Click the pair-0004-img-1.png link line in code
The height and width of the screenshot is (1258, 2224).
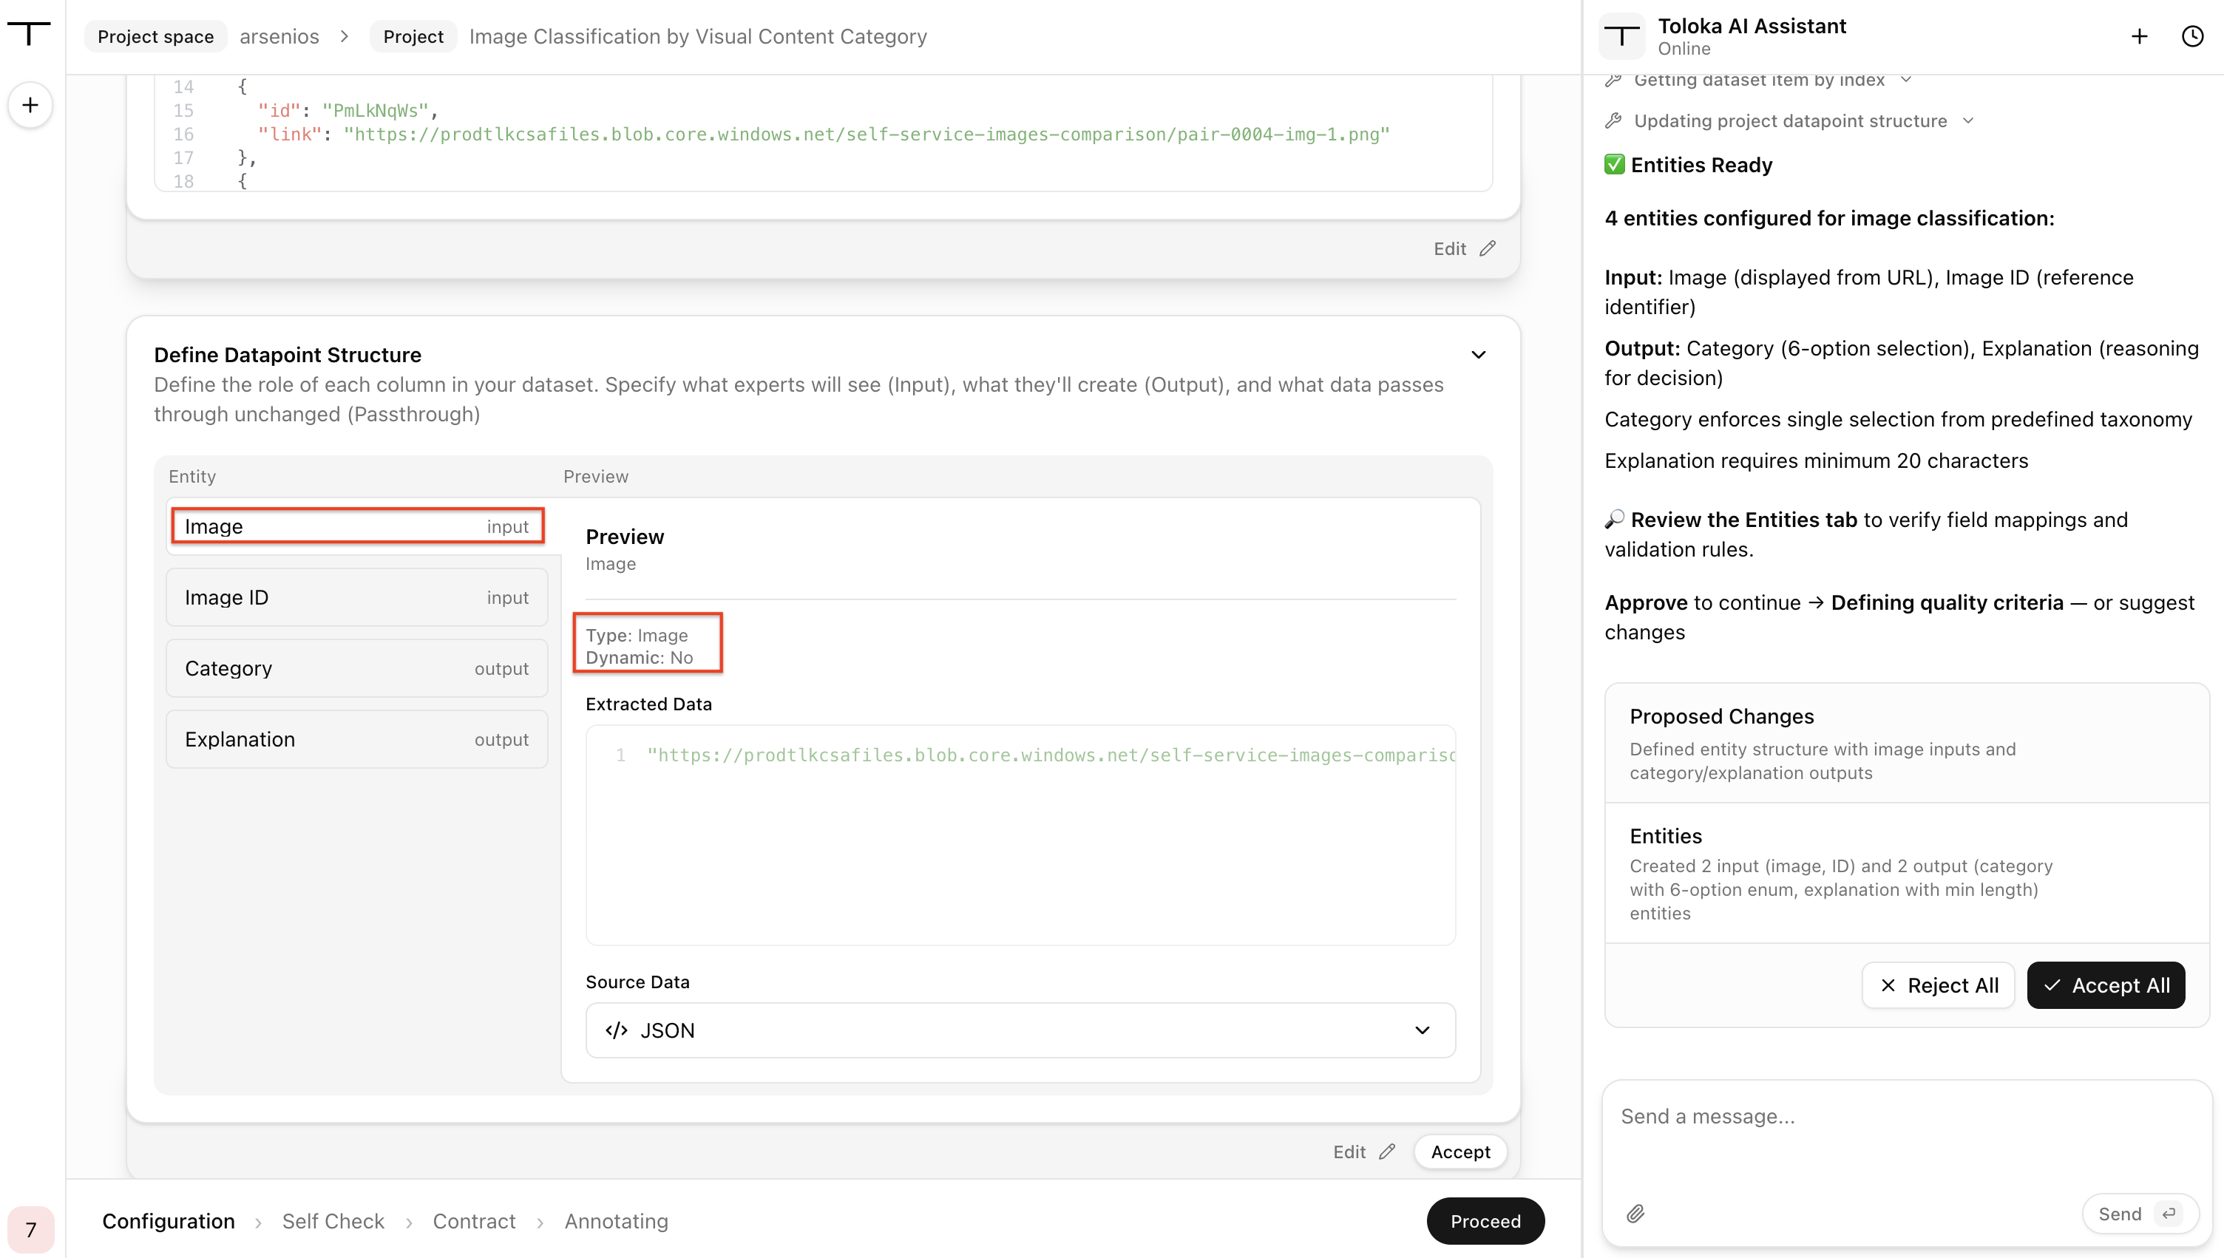pyautogui.click(x=824, y=134)
